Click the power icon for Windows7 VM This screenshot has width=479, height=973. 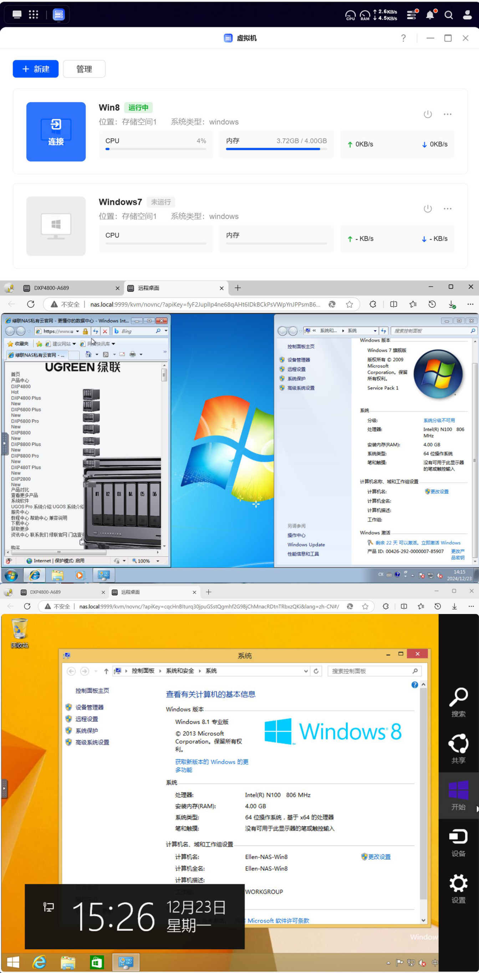428,209
